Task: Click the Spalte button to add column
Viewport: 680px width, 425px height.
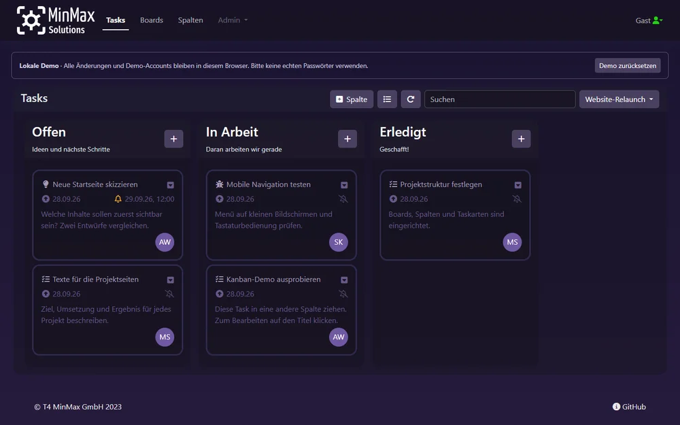Action: (x=352, y=99)
